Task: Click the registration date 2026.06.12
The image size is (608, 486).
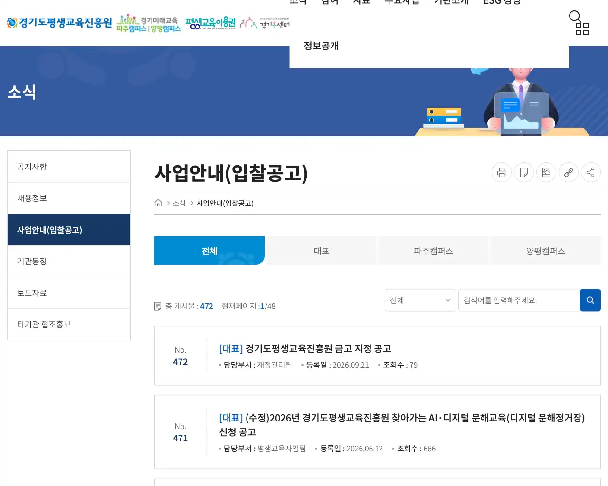Action: point(365,449)
